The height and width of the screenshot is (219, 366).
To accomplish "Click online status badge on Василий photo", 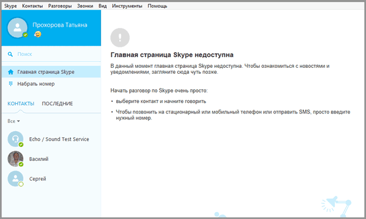I will point(21,164).
